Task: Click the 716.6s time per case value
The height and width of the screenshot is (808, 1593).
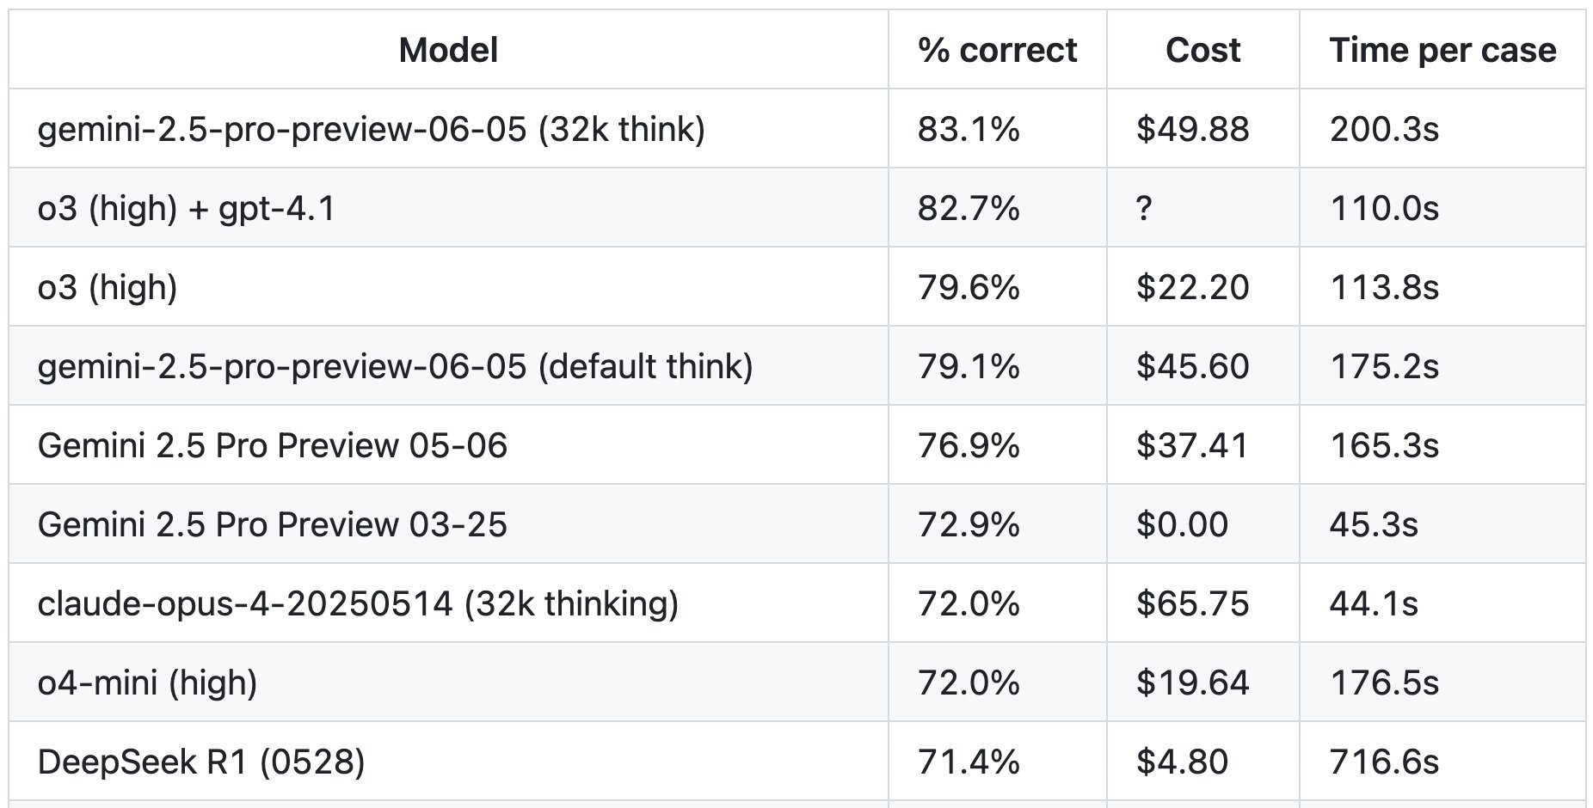Action: pos(1384,762)
